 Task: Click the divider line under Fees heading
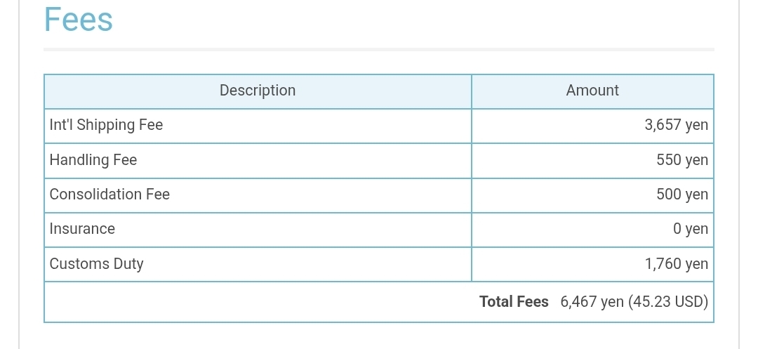(379, 49)
